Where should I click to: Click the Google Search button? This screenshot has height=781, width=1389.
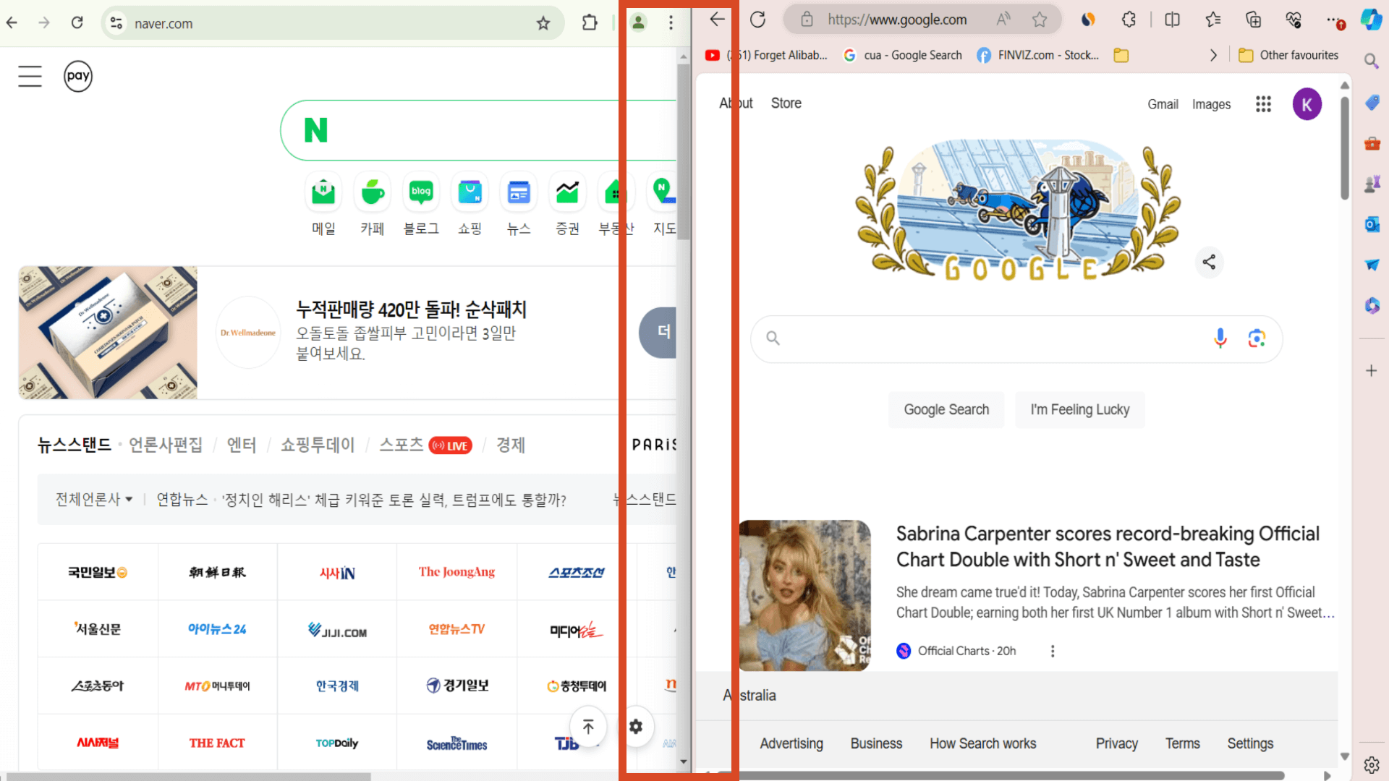click(x=946, y=409)
